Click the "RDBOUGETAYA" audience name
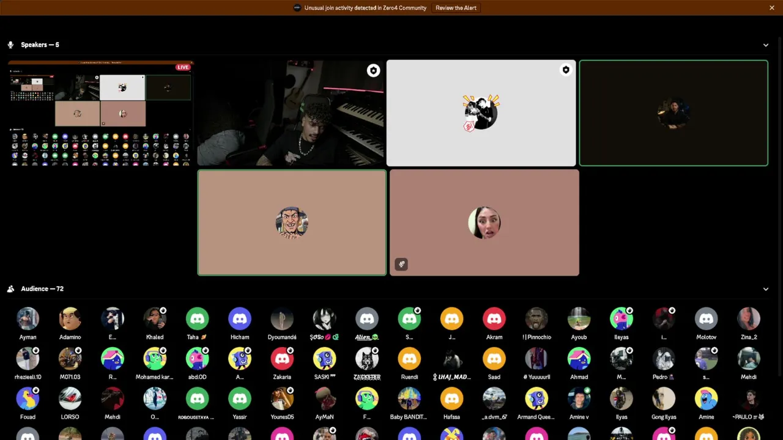The image size is (783, 440). tap(196, 417)
